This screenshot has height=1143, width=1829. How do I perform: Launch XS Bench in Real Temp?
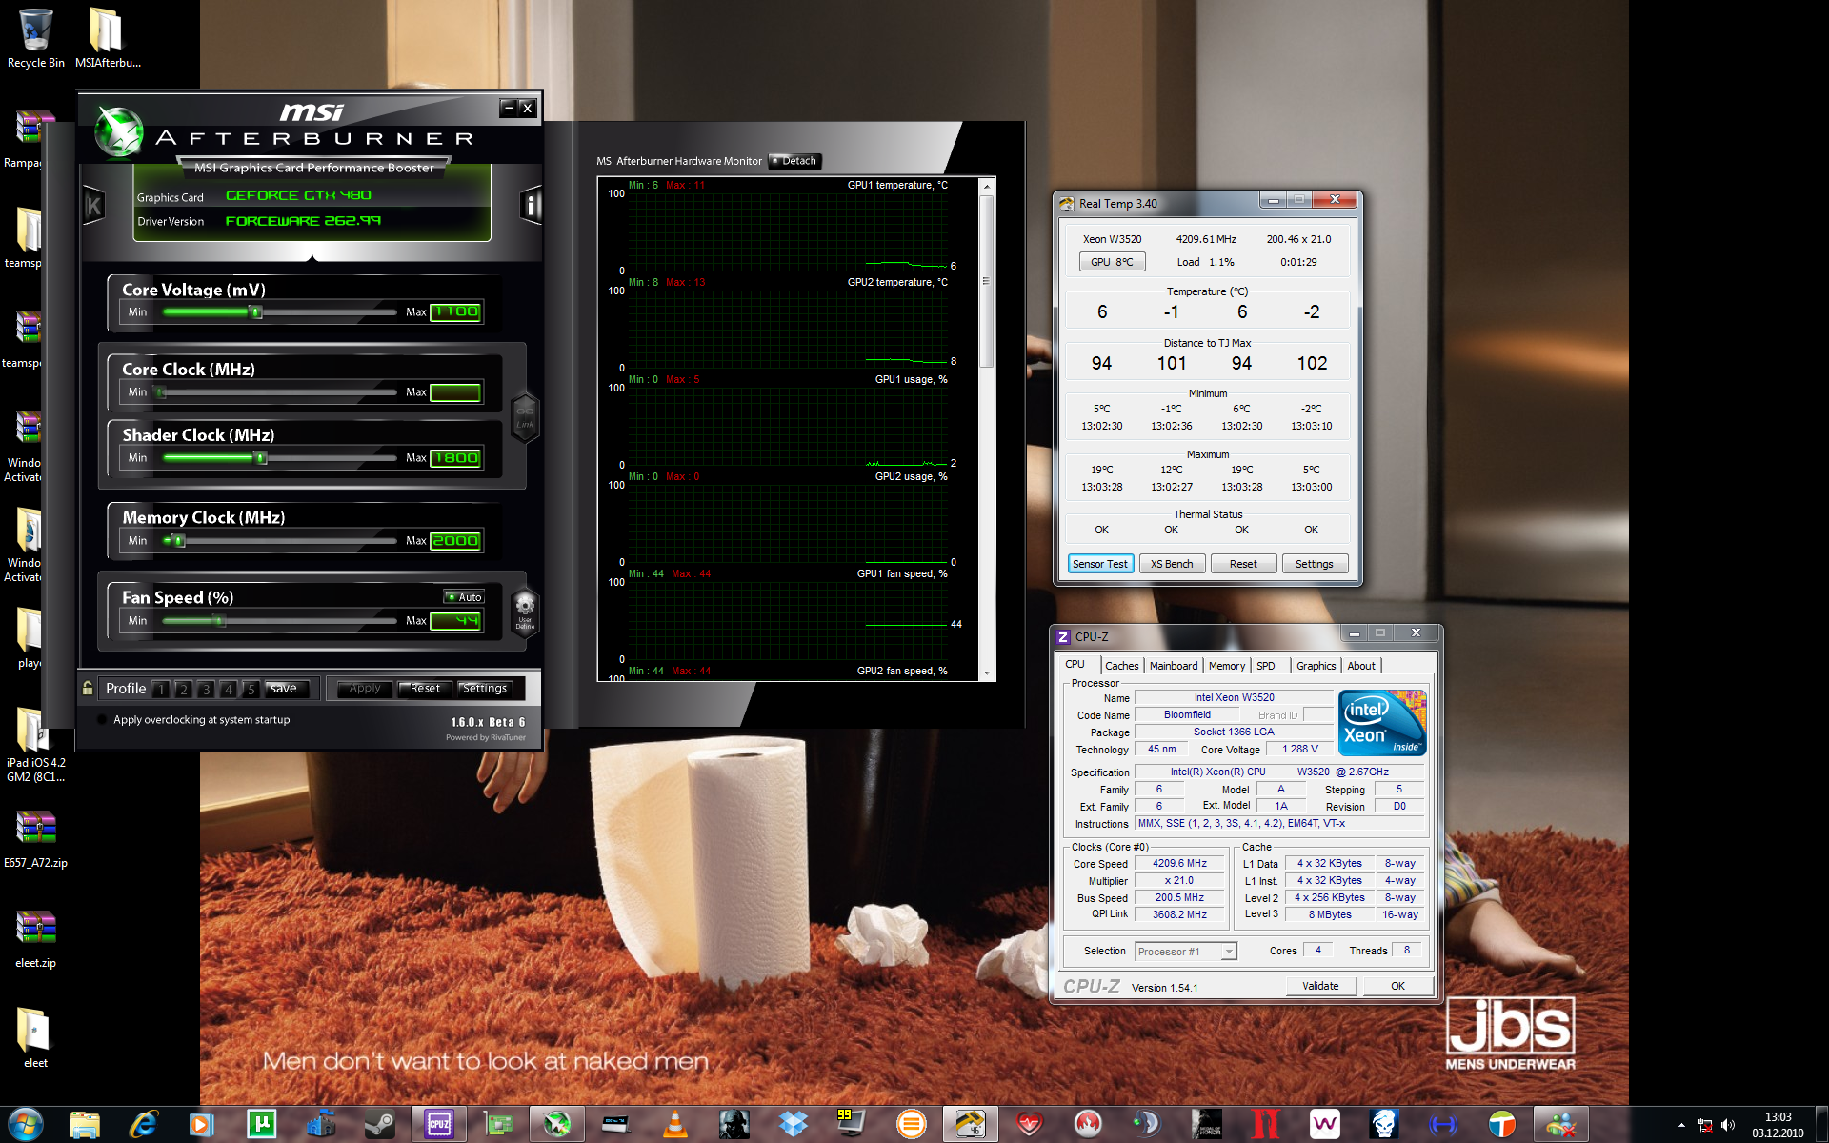[1172, 564]
